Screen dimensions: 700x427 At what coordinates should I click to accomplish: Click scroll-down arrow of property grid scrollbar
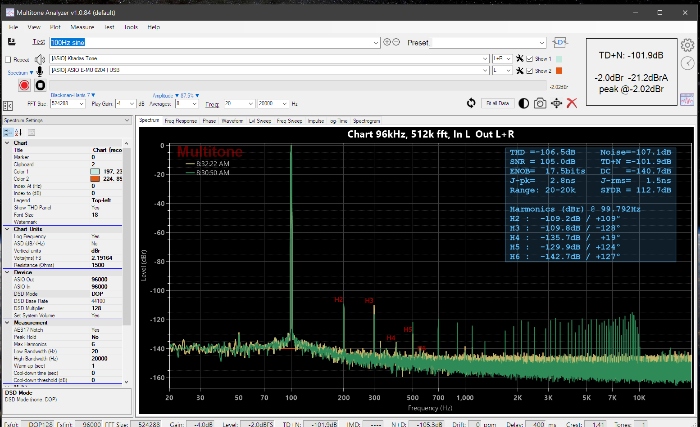(x=126, y=382)
